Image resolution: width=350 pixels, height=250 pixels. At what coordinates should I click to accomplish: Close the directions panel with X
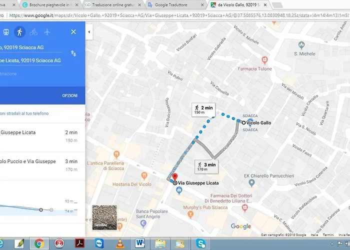pyautogui.click(x=73, y=32)
